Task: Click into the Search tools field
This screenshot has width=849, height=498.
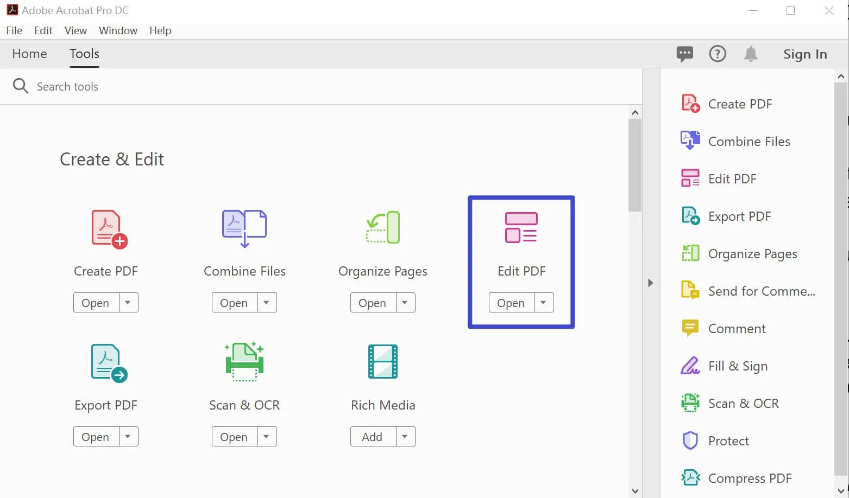Action: pyautogui.click(x=320, y=86)
